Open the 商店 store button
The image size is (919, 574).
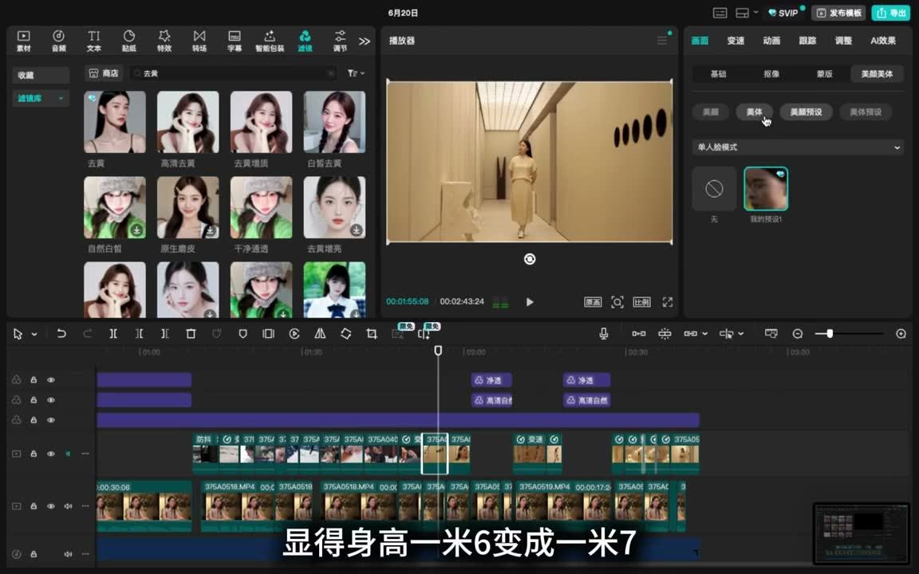pyautogui.click(x=103, y=73)
